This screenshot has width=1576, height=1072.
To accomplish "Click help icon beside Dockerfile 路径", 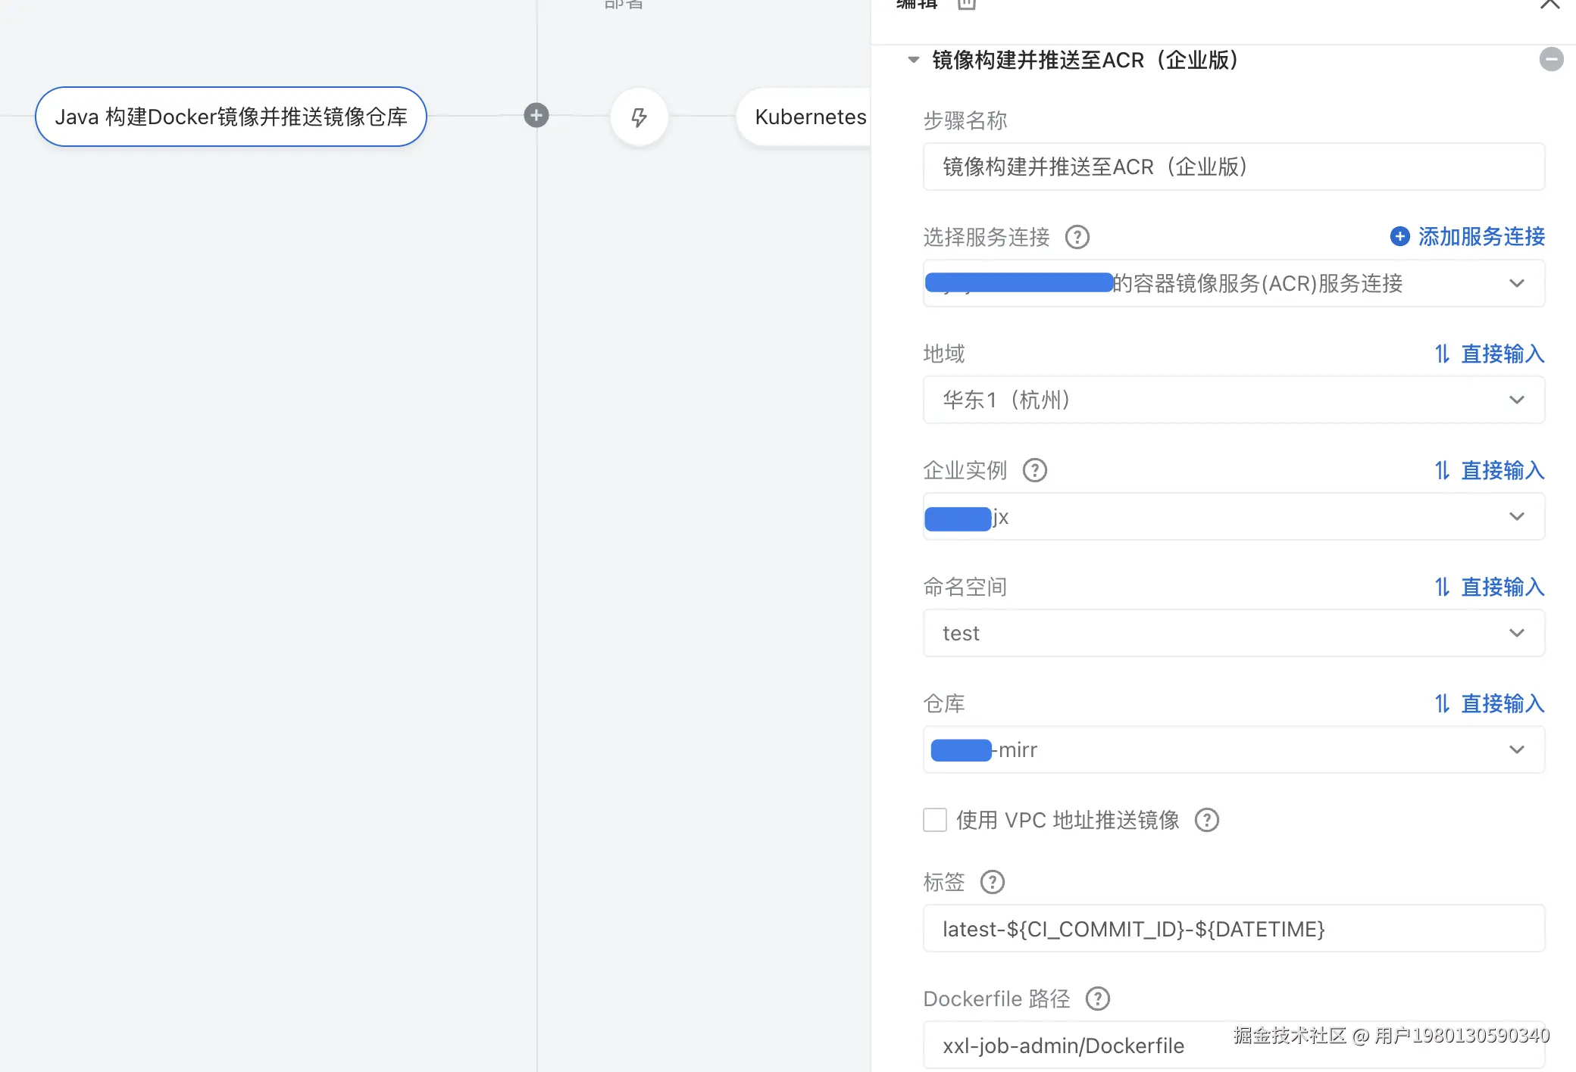I will click(1097, 999).
